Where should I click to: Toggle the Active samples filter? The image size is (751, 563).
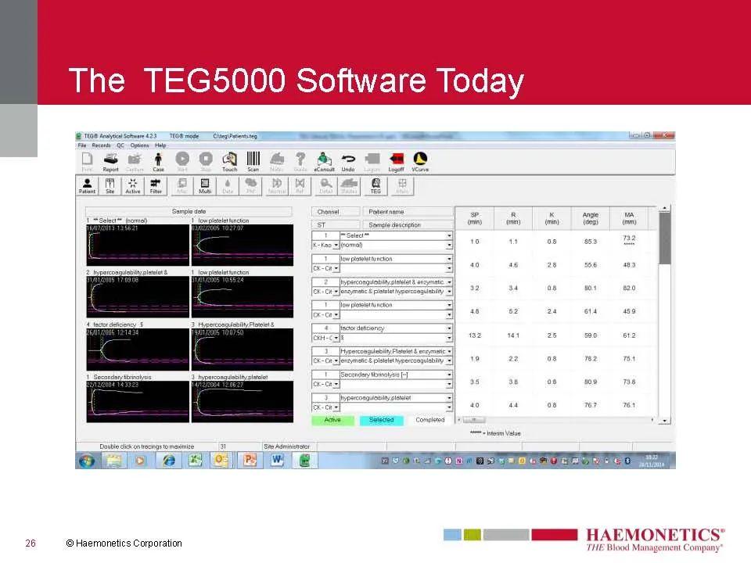coord(133,186)
